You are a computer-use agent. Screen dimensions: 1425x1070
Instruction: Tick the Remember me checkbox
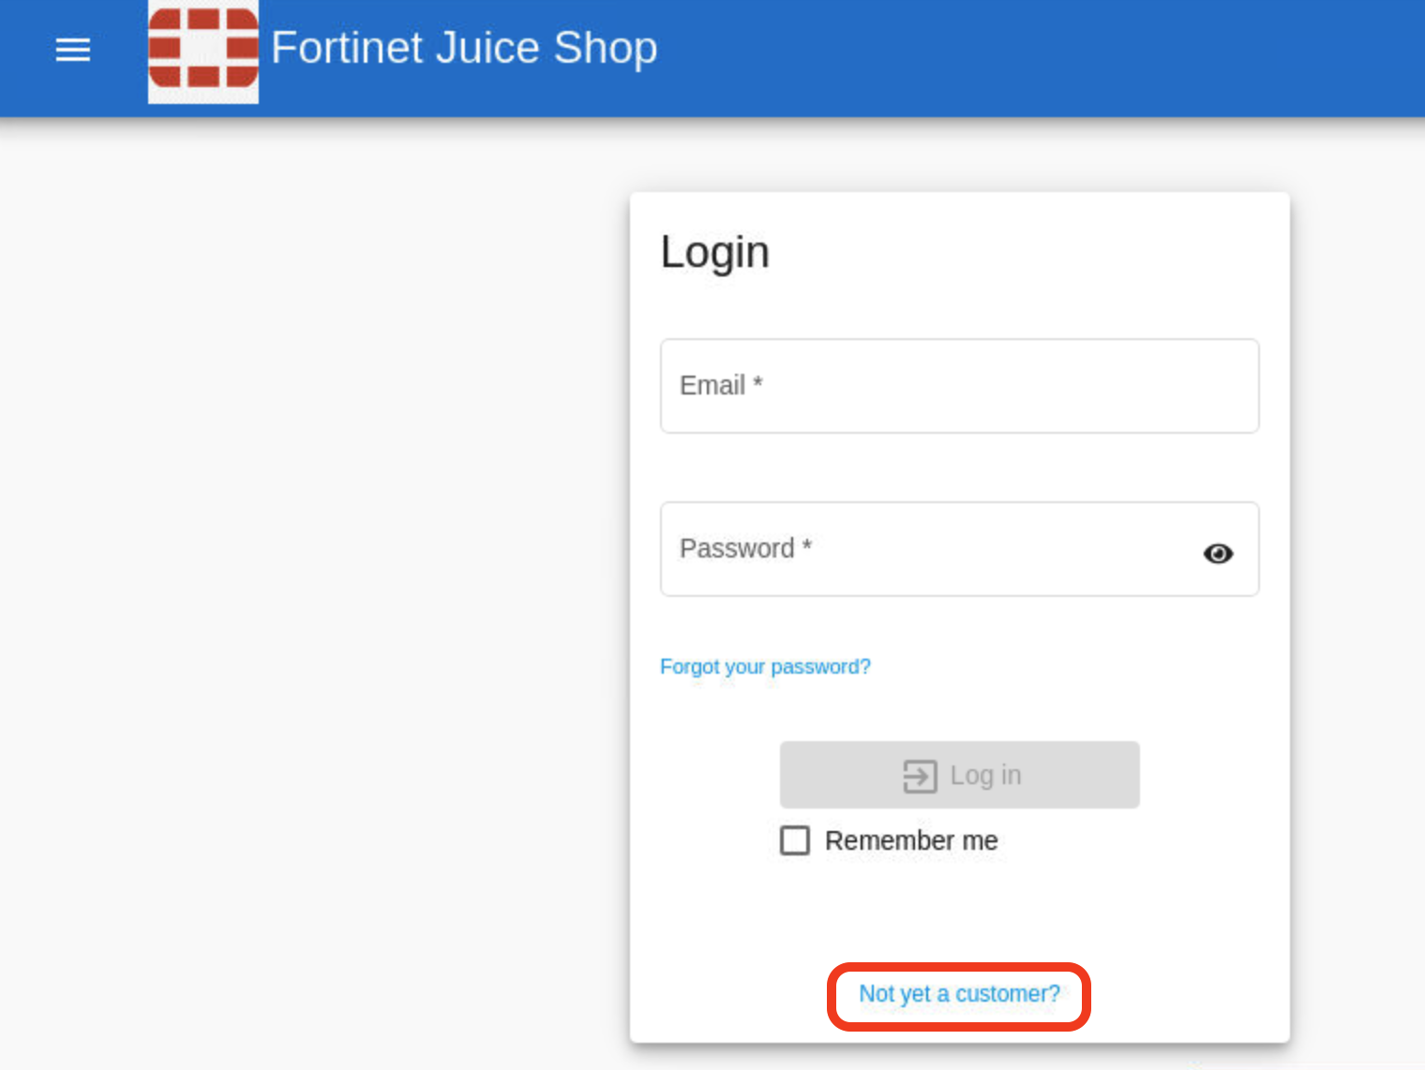pos(795,840)
